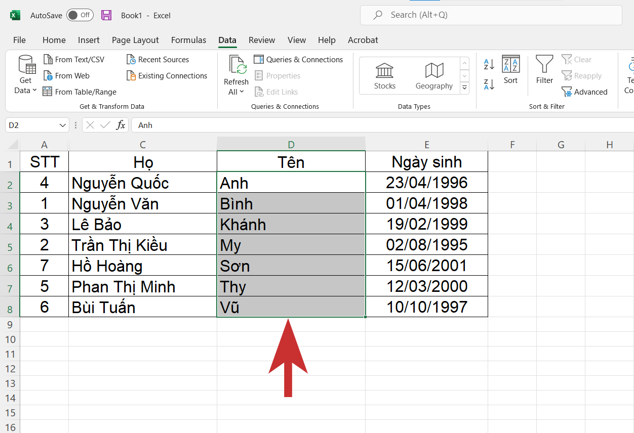This screenshot has height=433, width=634.
Task: Select column D header
Action: pos(291,145)
